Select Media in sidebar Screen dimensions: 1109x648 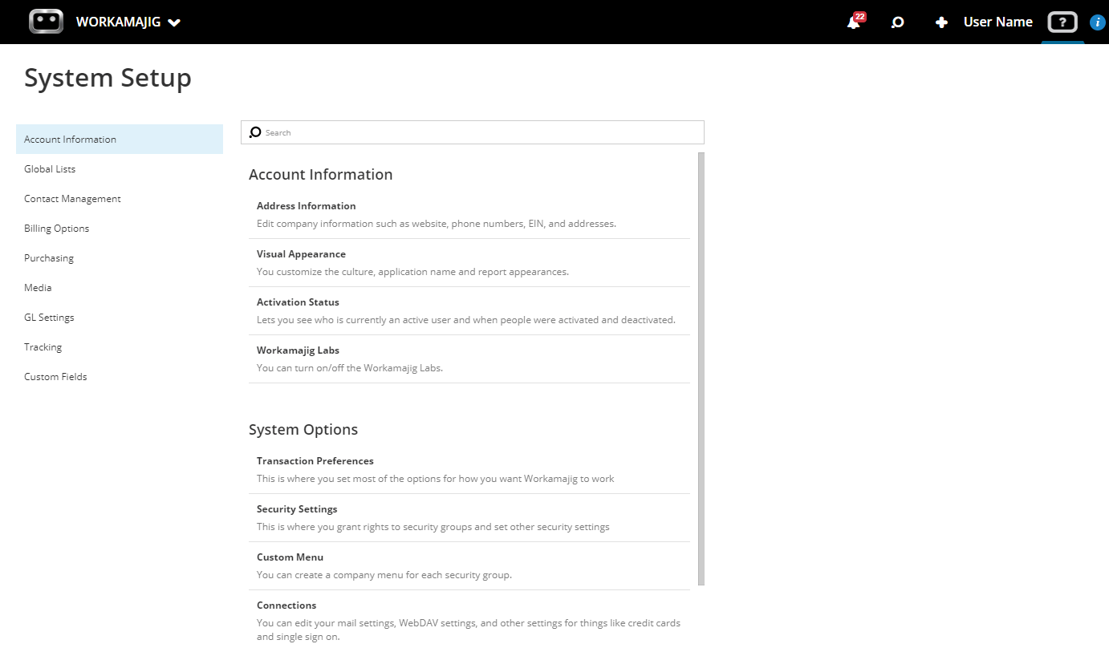tap(120, 288)
